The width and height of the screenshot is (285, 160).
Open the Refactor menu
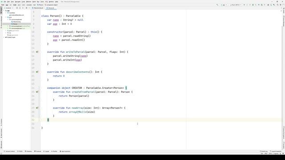pyautogui.click(x=28, y=2)
